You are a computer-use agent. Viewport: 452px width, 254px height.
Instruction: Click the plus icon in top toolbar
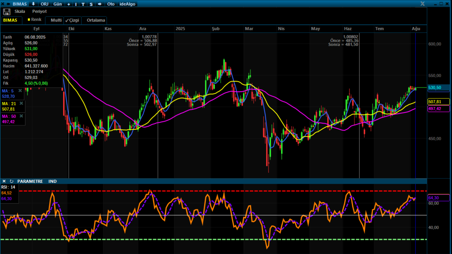69,4
